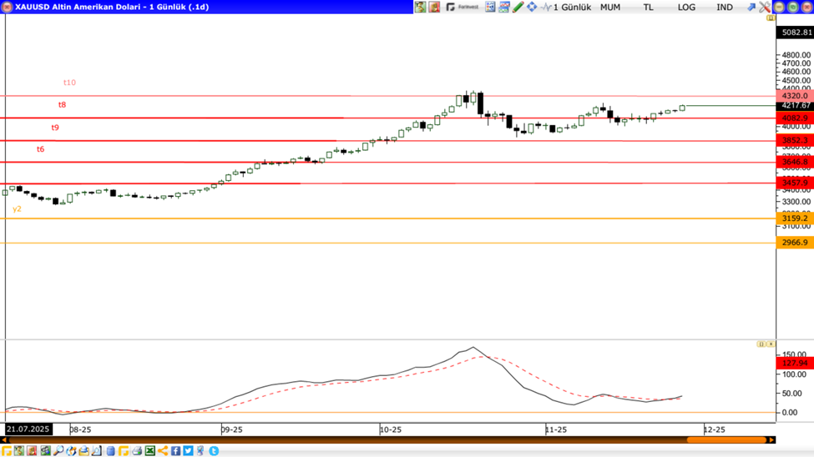
Task: Share chart via the Facebook icon
Action: click(x=176, y=451)
